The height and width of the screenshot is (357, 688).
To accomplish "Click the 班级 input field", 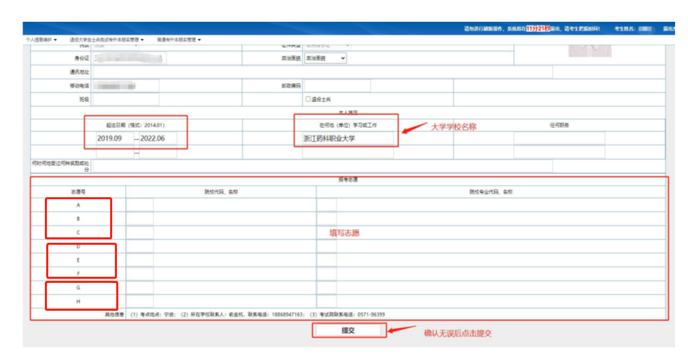I will pyautogui.click(x=126, y=99).
